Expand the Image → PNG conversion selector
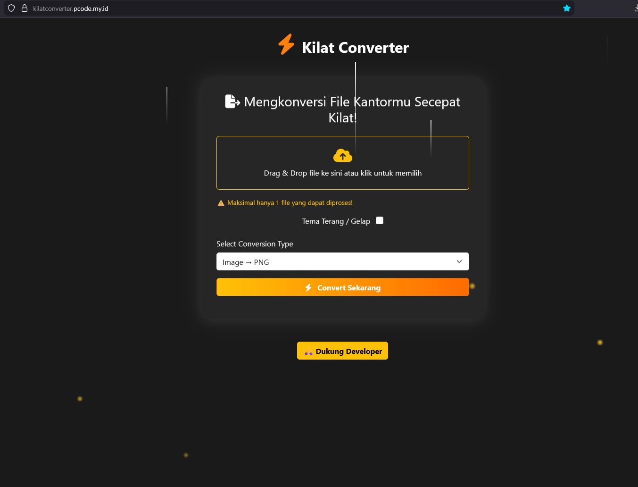 [x=343, y=261]
